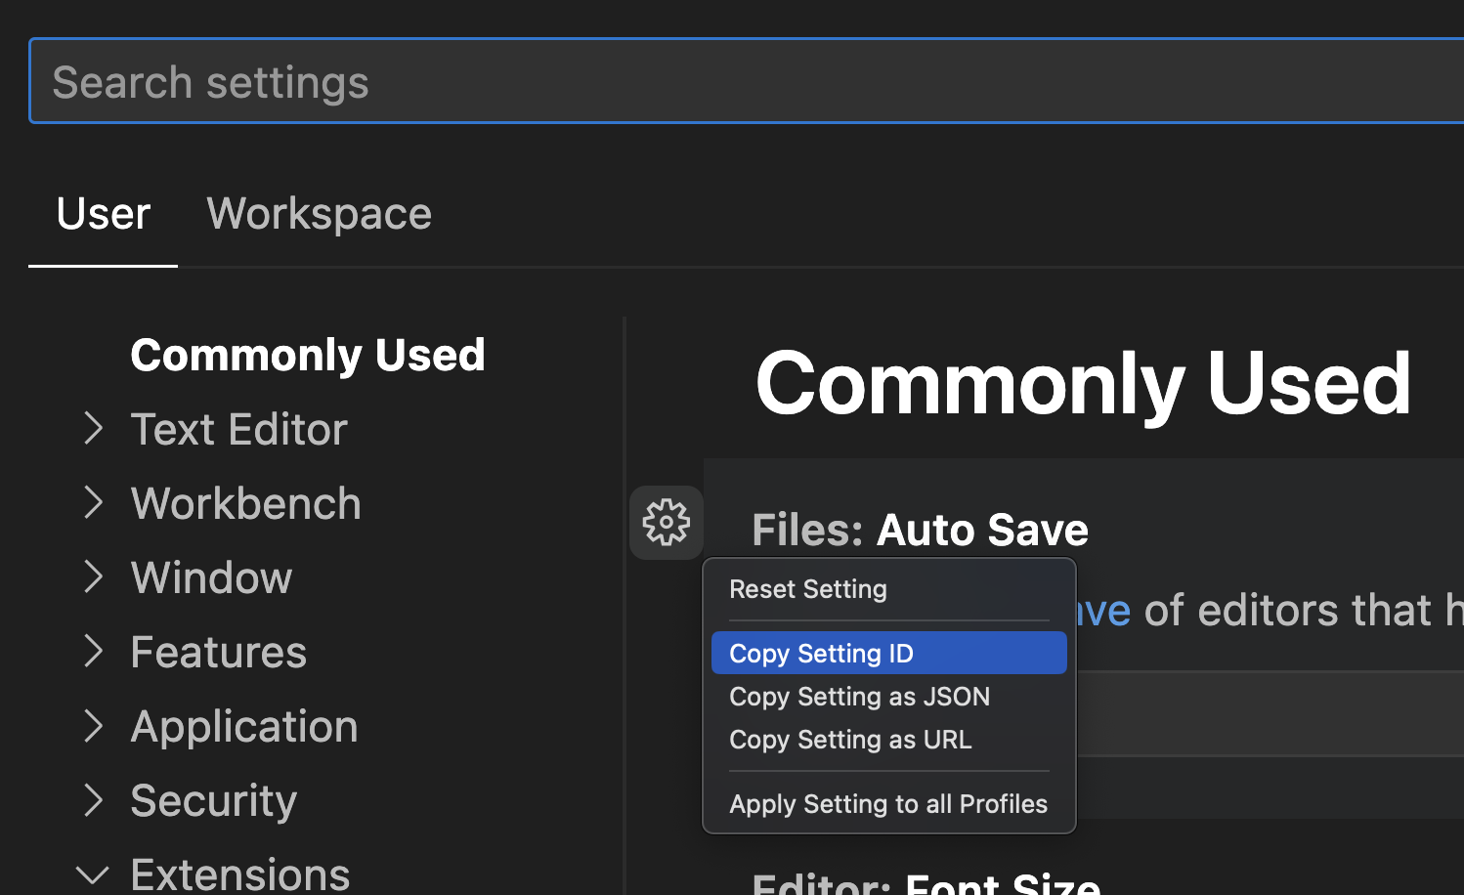Click into the Search settings field
The width and height of the screenshot is (1464, 895).
click(x=391, y=81)
